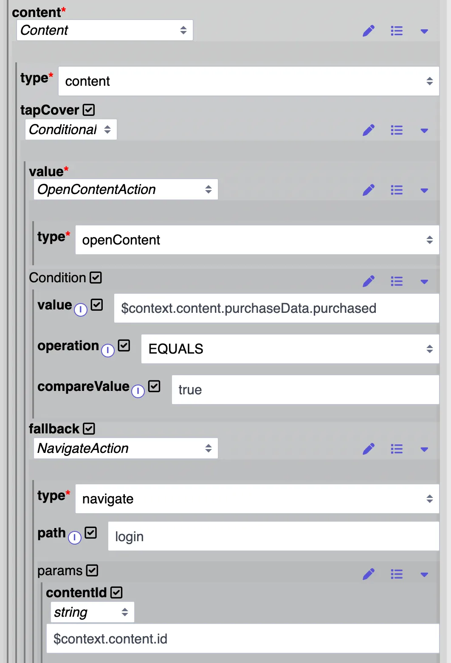Click the list icon in the Condition row
This screenshot has width=451, height=663.
coord(397,281)
